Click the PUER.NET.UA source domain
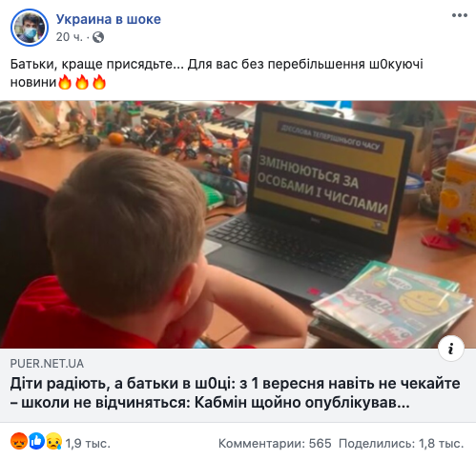Screen dimensions: 476x460 pos(47,364)
